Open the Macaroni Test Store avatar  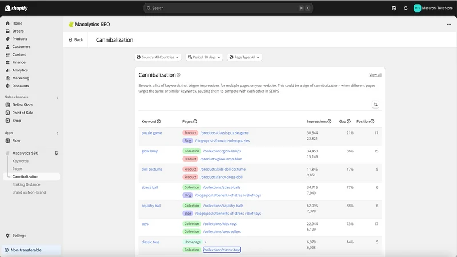click(x=417, y=8)
